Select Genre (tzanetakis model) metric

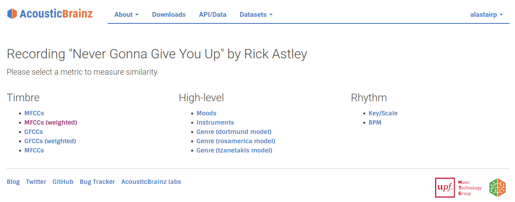click(234, 150)
